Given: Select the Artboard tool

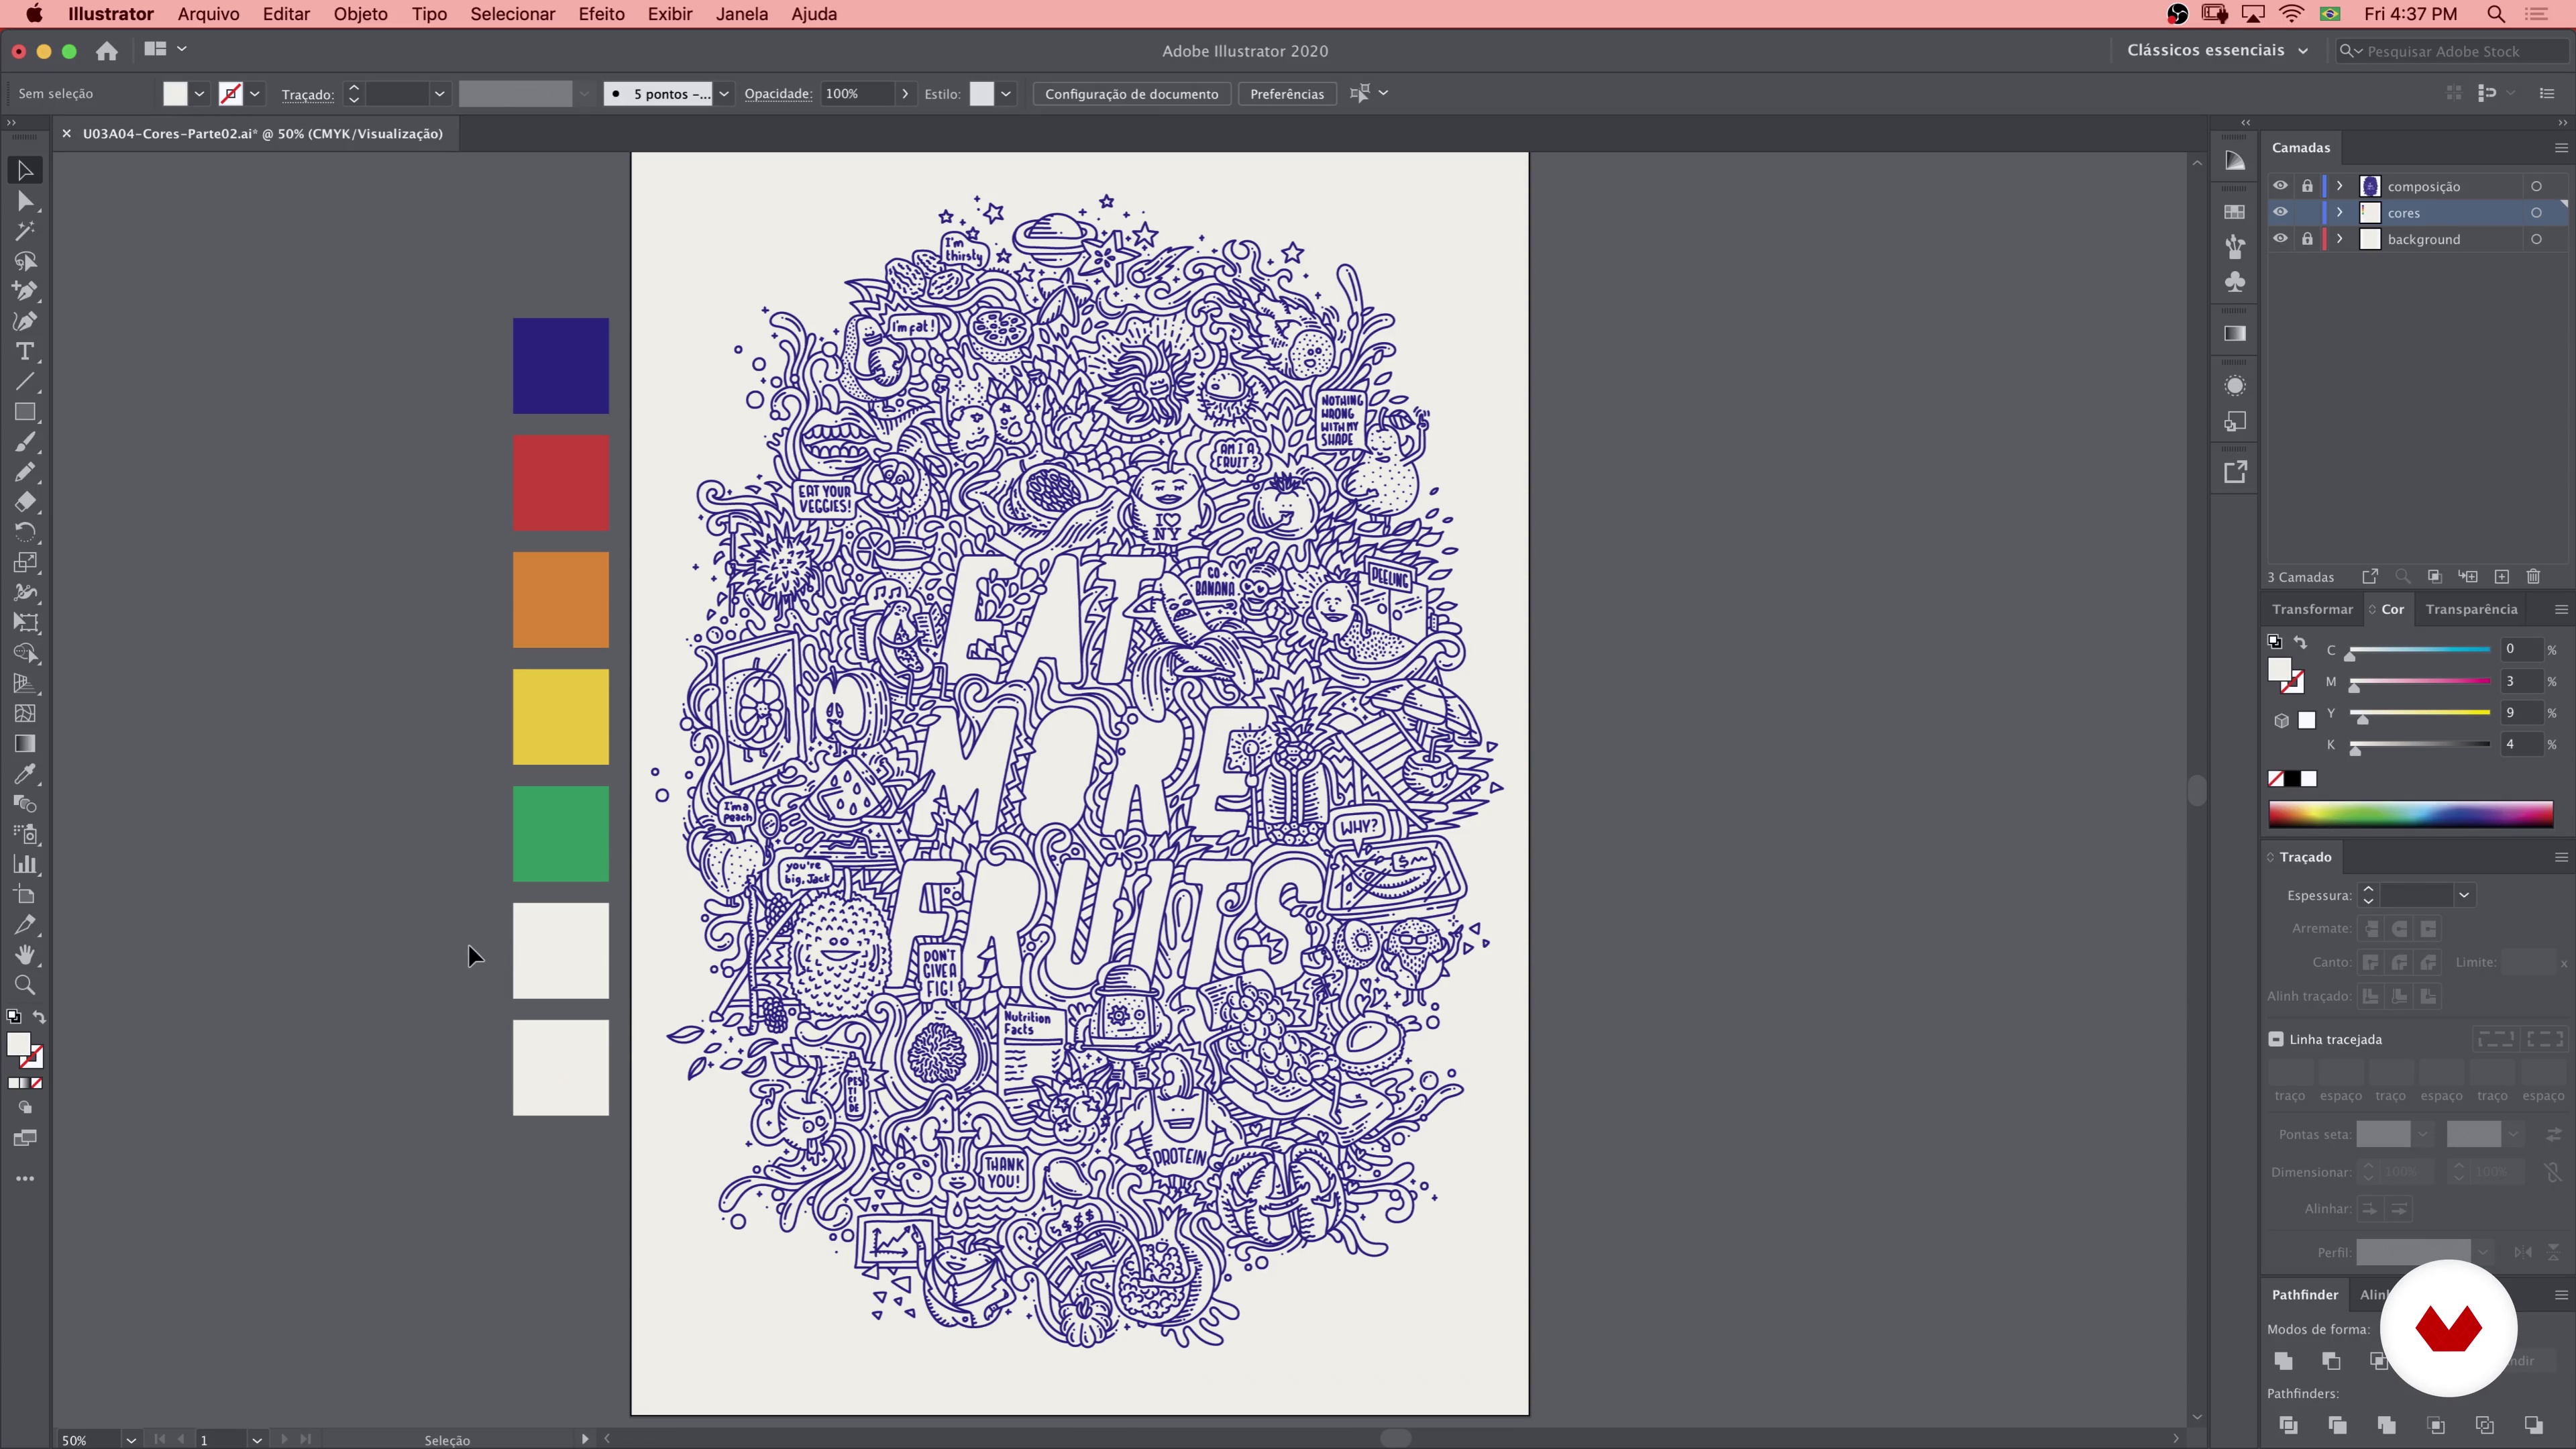Looking at the screenshot, I should point(25,895).
